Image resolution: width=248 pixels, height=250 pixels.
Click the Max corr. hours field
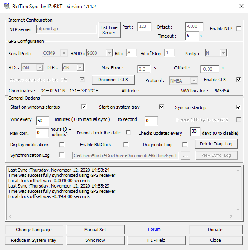[x=42, y=133]
